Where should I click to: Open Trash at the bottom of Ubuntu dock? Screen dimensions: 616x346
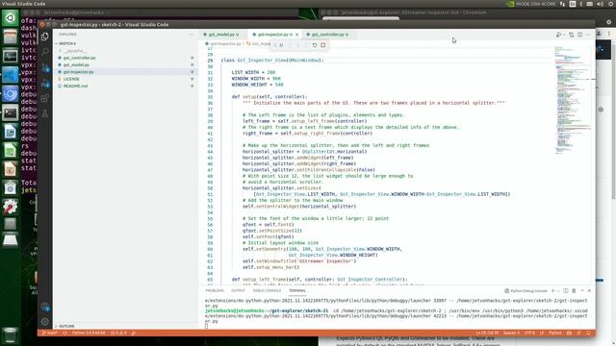coord(11,335)
